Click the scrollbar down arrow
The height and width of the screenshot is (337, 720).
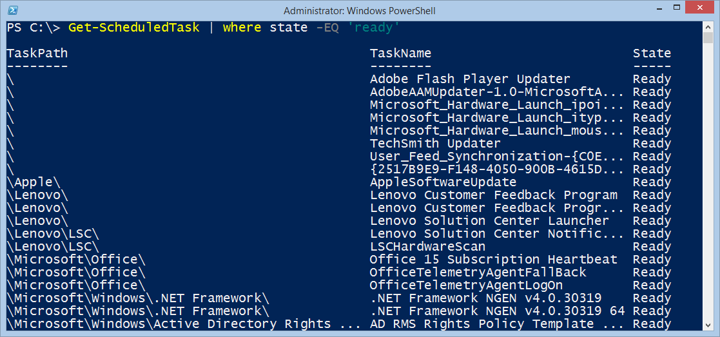point(708,325)
